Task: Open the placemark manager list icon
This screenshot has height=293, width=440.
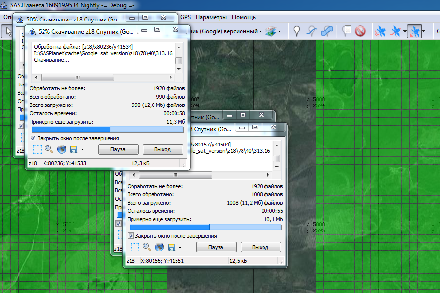Action: (x=347, y=32)
